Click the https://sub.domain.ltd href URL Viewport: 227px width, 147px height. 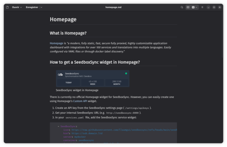click(87, 133)
